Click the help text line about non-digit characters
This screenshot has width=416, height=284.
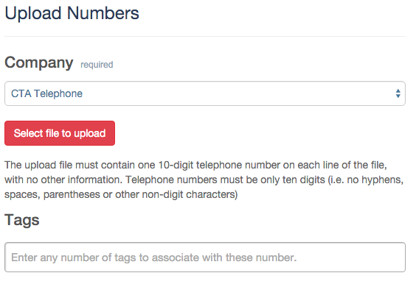121,194
